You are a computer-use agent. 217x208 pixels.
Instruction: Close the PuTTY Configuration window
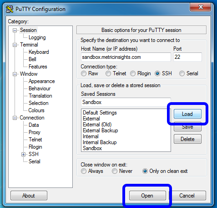point(200,7)
